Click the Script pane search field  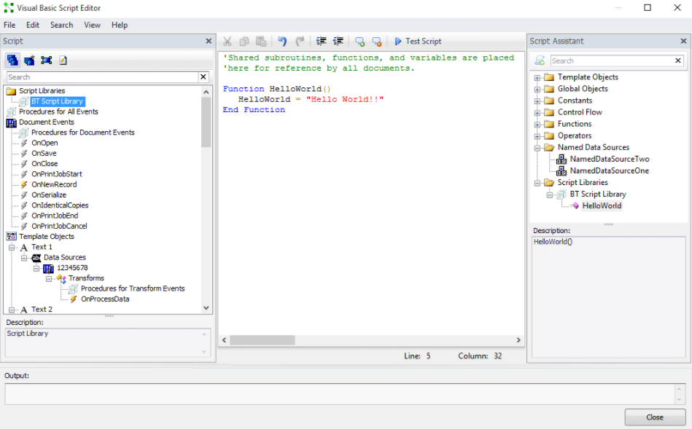click(102, 76)
